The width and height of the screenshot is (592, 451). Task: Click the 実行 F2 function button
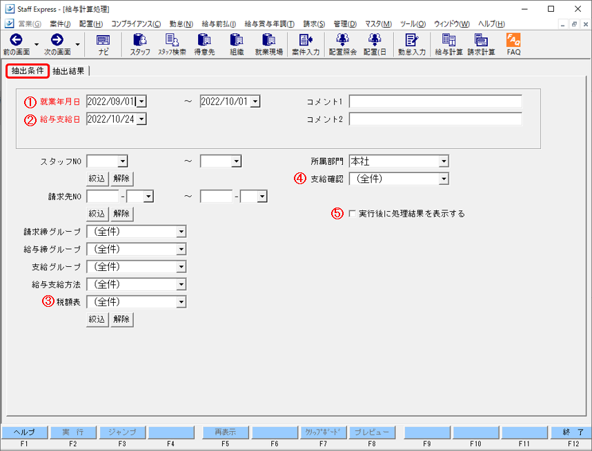pos(73,432)
